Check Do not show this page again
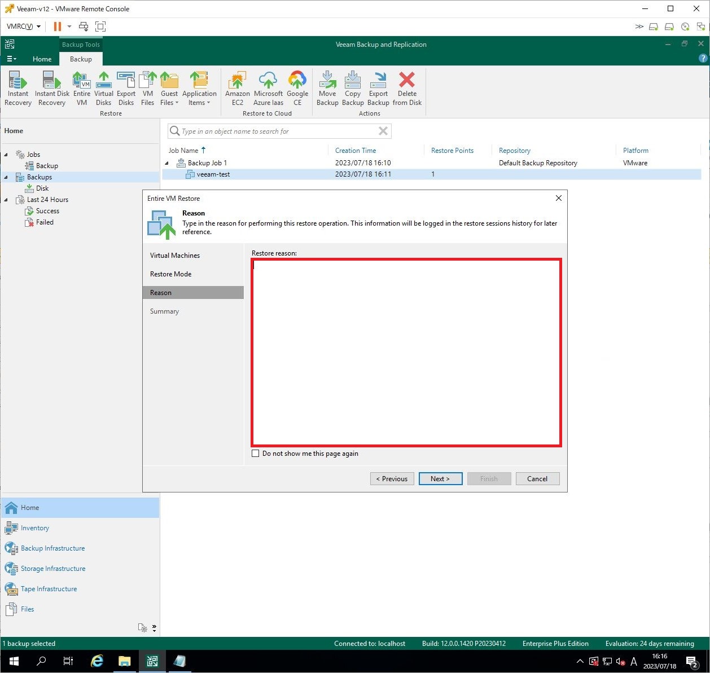 point(256,454)
